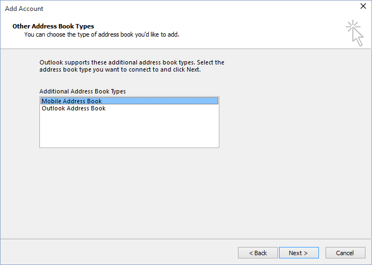The image size is (372, 265).
Task: Select Outlook Address Book in the list
Action: click(x=129, y=108)
